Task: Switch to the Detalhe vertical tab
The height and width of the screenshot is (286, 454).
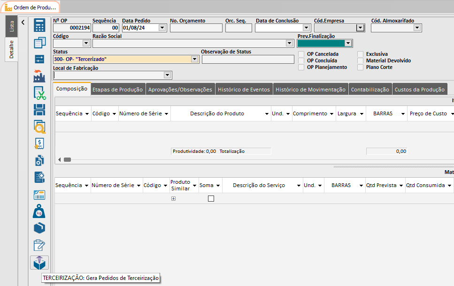Action: [12, 49]
